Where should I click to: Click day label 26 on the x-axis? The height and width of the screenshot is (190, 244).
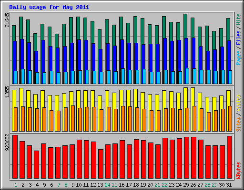point(193,185)
